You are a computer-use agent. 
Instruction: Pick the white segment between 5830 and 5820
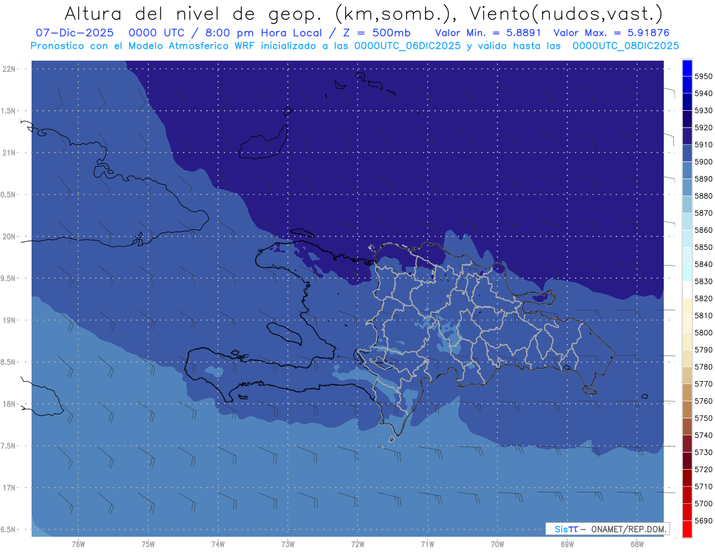687,290
